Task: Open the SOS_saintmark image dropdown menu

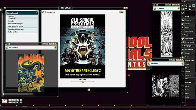Action: tap(55, 47)
